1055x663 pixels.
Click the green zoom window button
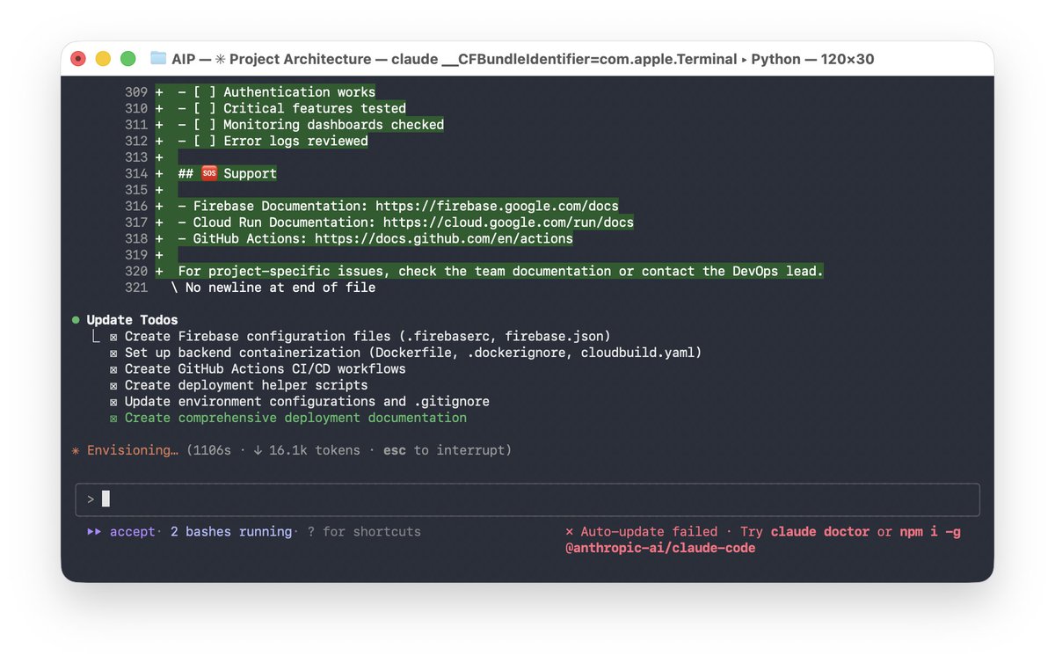(x=127, y=59)
